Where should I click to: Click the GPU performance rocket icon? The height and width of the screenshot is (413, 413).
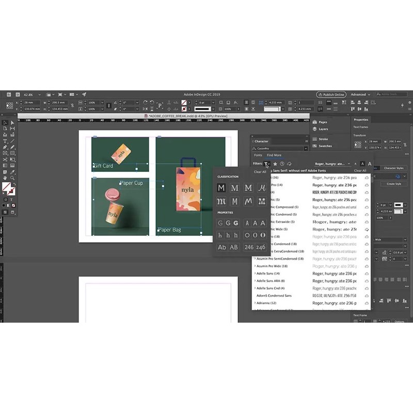pos(84,94)
